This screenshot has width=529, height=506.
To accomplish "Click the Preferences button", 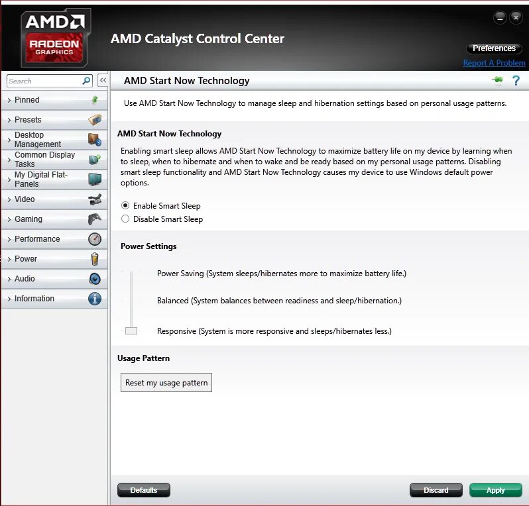I will [494, 48].
